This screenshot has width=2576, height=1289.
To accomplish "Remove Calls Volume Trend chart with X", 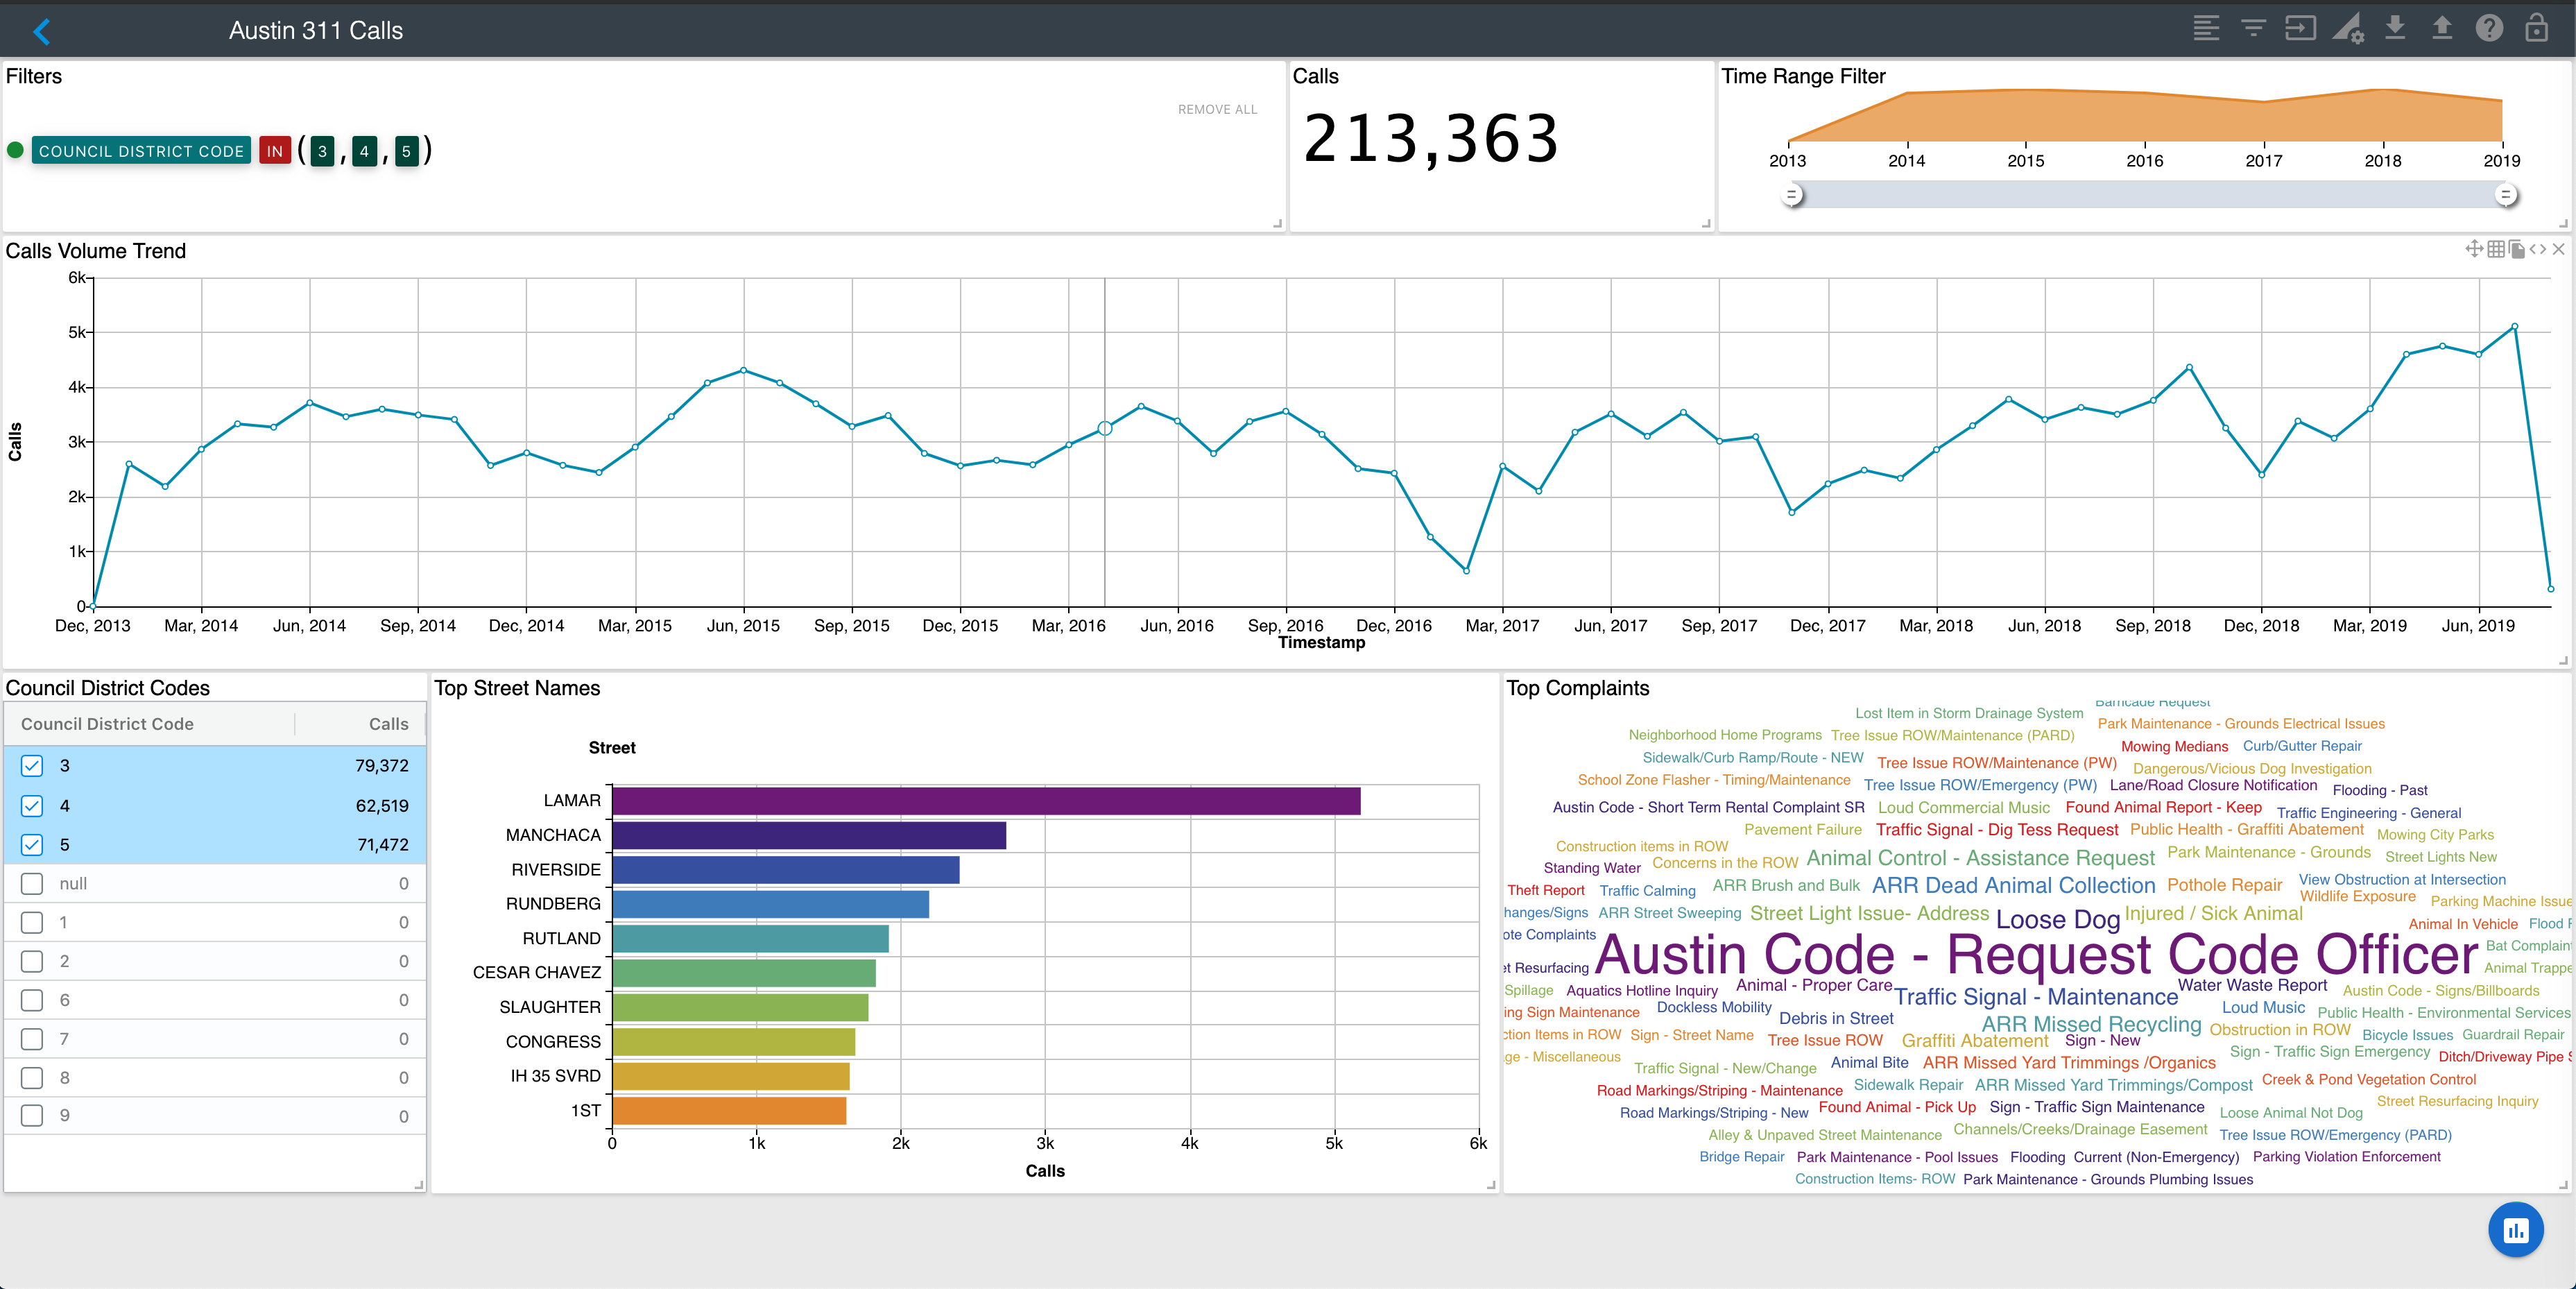I will click(x=2559, y=249).
